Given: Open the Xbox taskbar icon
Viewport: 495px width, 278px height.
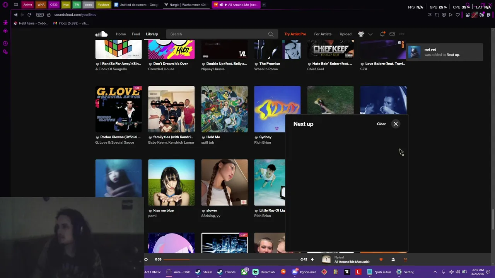Looking at the screenshot, I should pos(245,272).
